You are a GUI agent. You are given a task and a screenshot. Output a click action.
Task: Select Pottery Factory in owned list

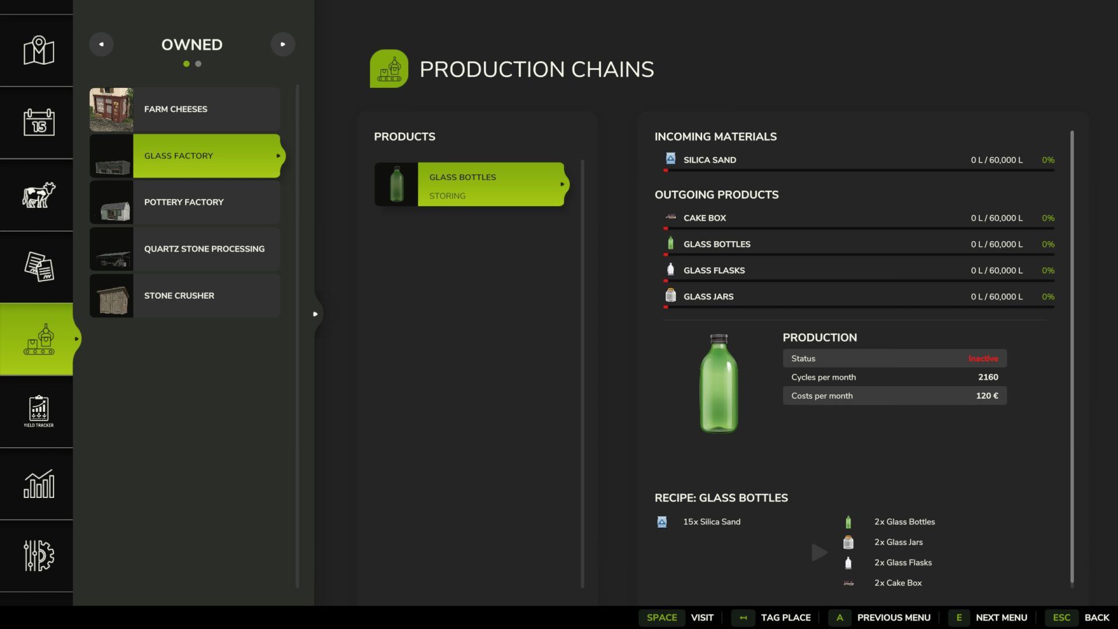(184, 202)
